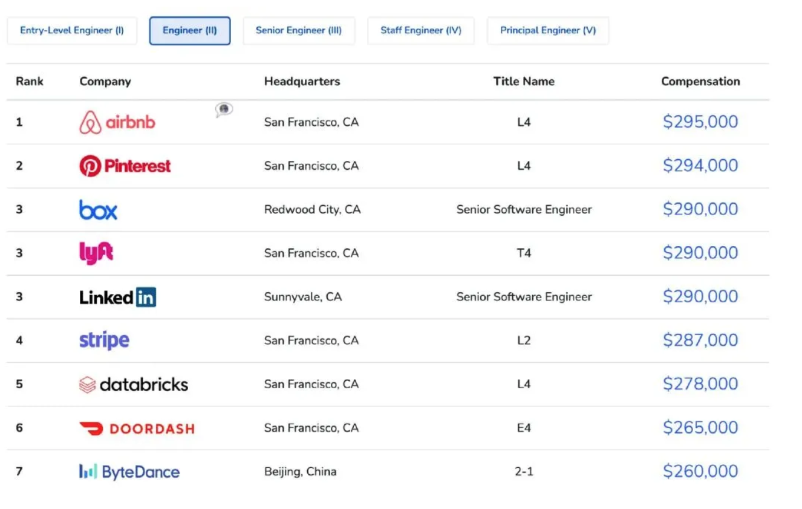
Task: Switch to the Entry-Level Engineer (I) tab
Action: pyautogui.click(x=72, y=31)
